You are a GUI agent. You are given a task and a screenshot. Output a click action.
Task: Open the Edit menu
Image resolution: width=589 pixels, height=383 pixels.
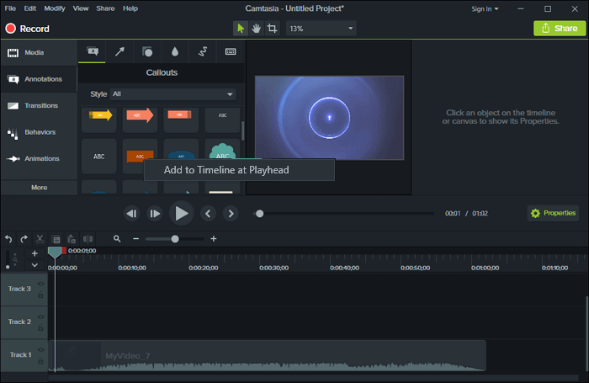30,8
